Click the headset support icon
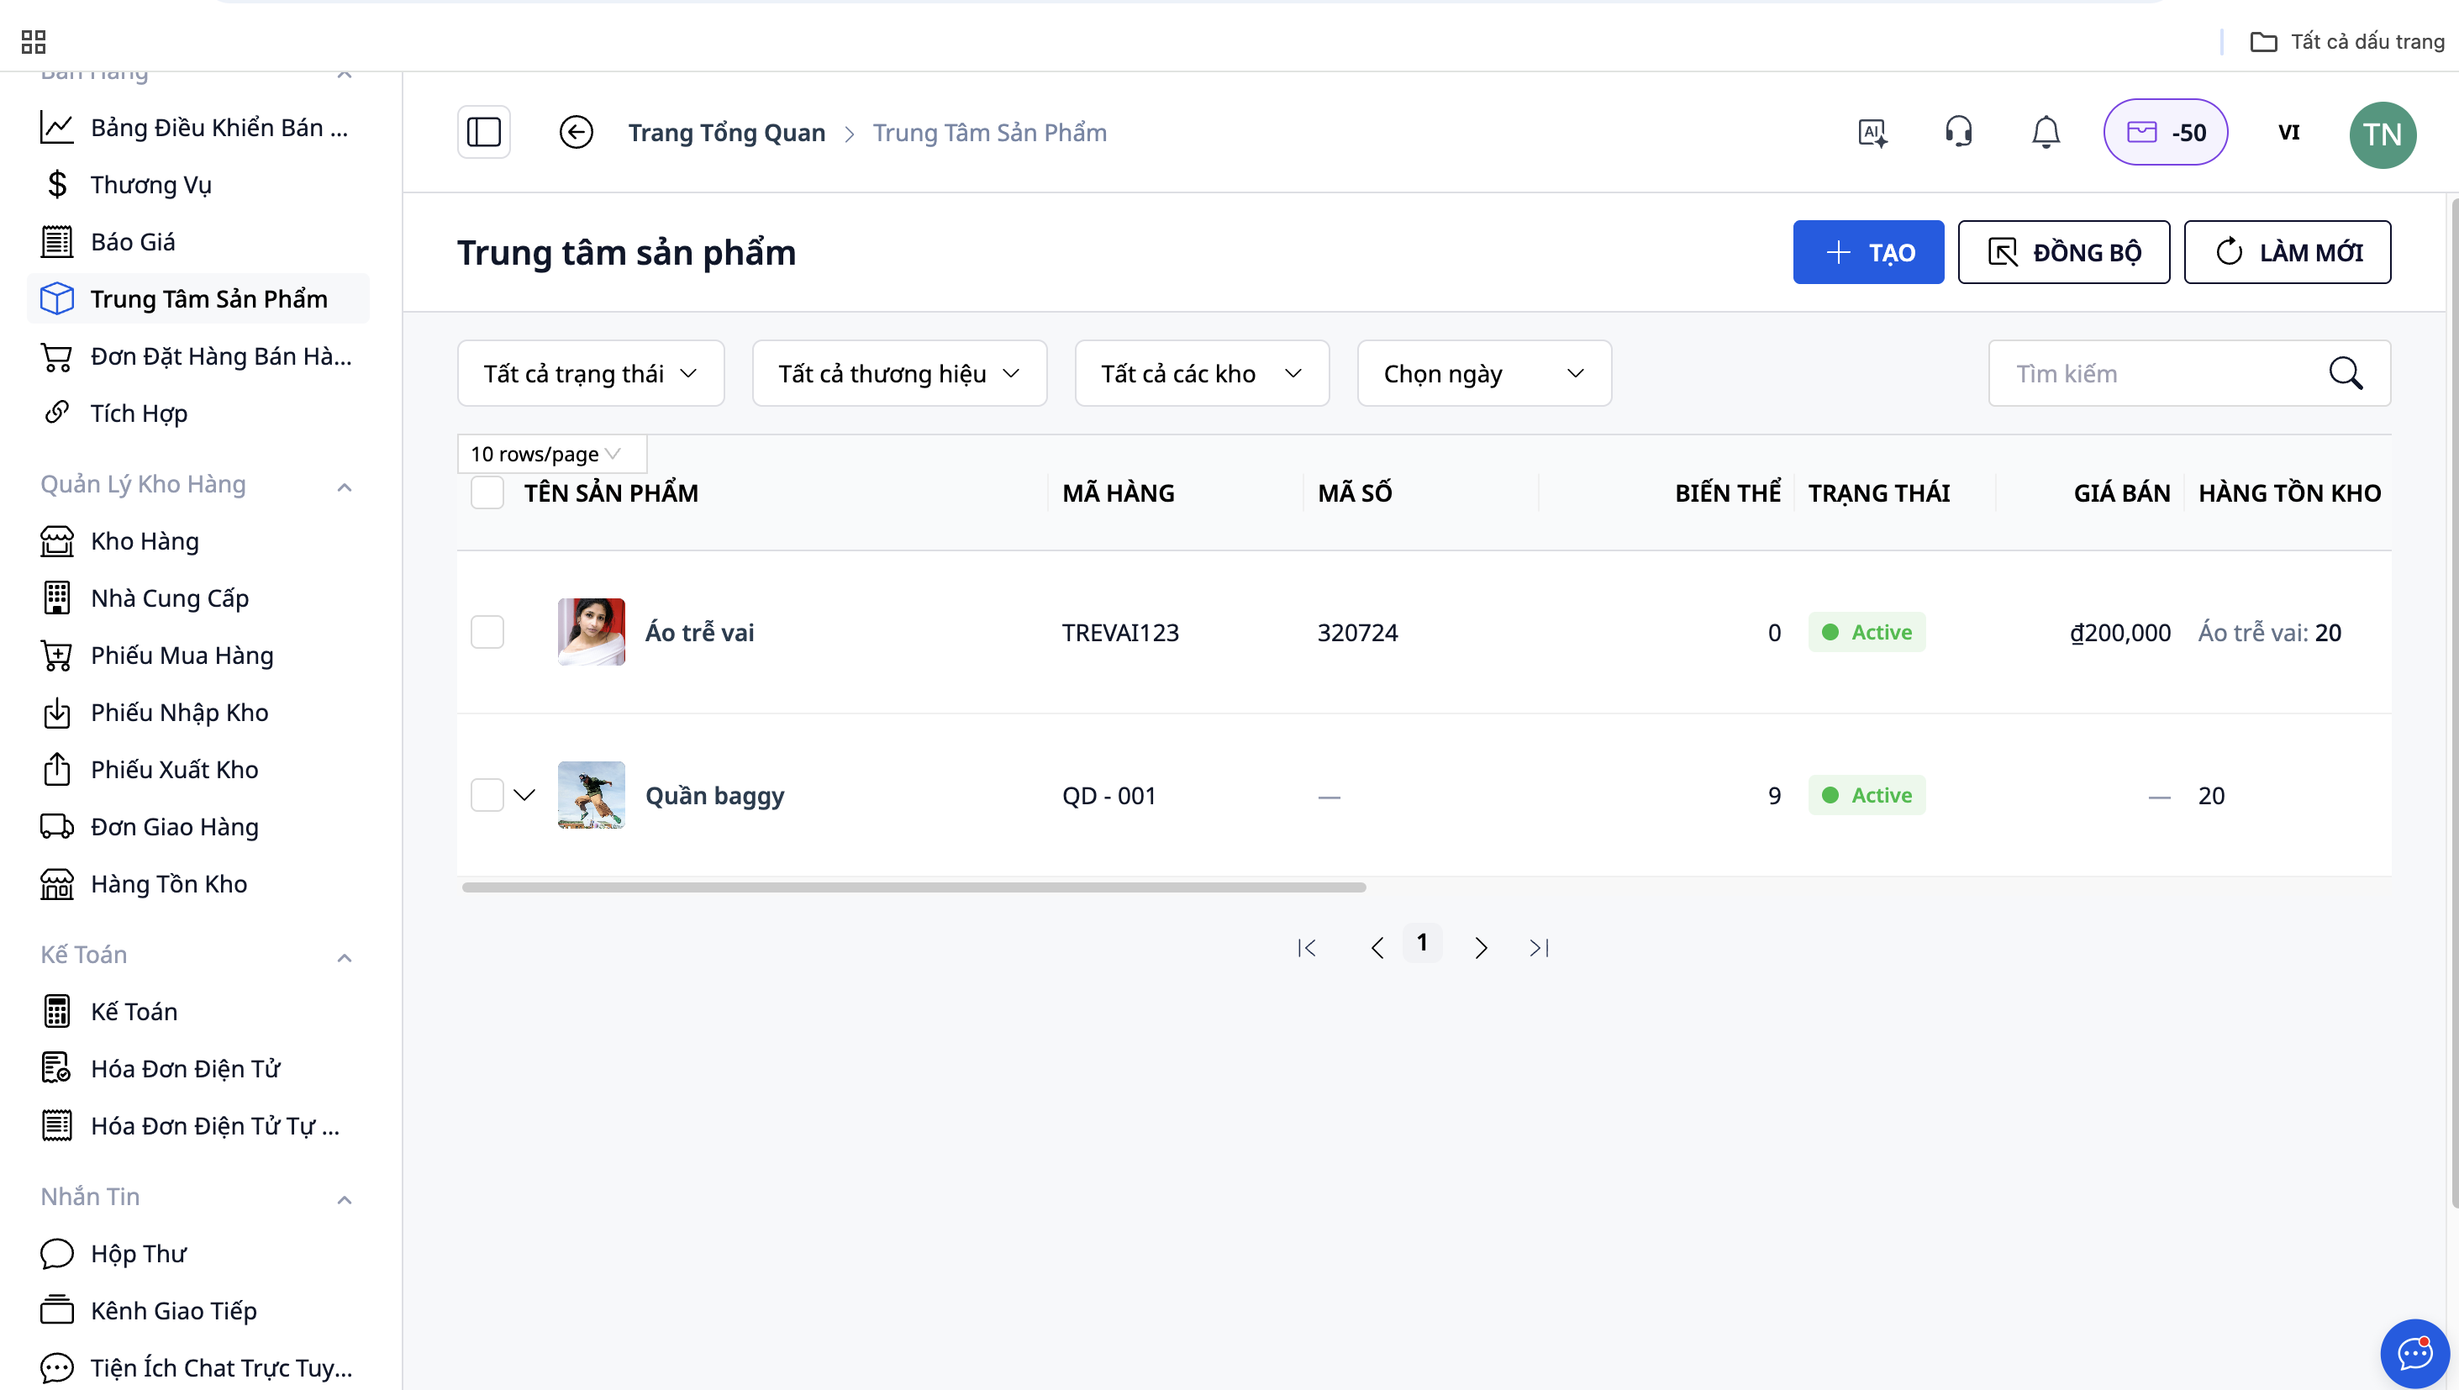This screenshot has height=1390, width=2459. (x=1959, y=132)
